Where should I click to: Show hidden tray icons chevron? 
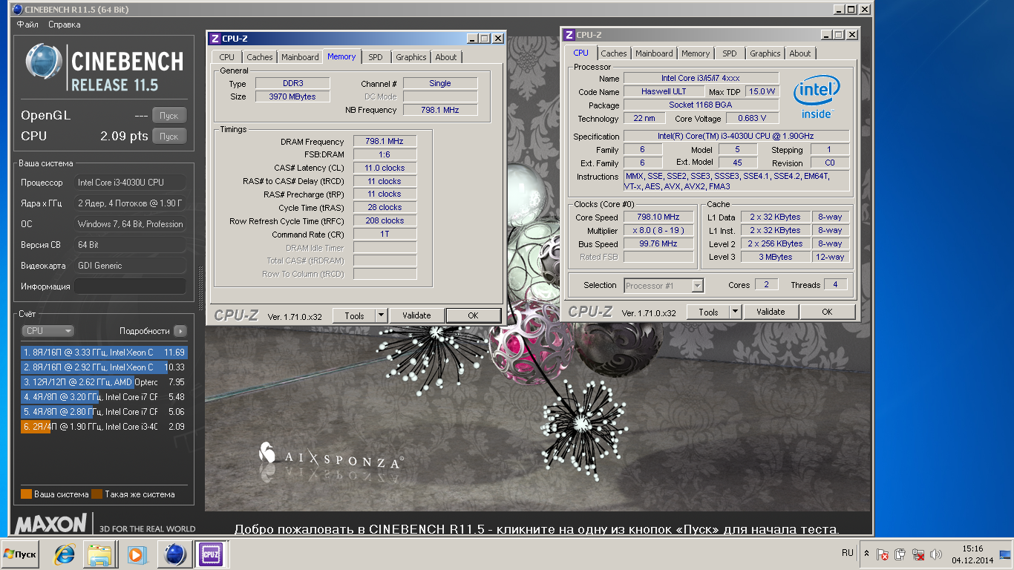[x=866, y=554]
